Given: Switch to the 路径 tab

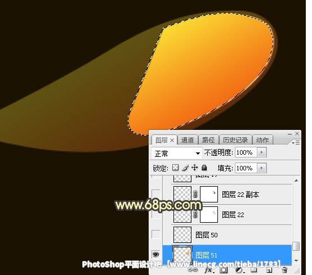Looking at the screenshot, I should (208, 140).
